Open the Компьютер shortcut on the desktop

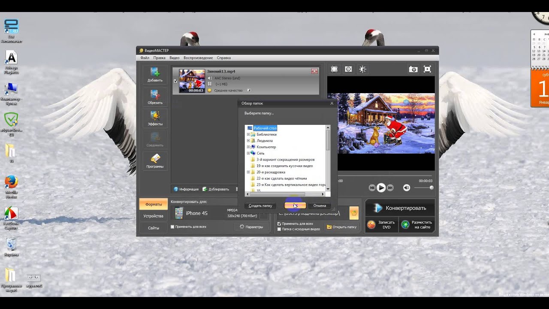point(11,94)
